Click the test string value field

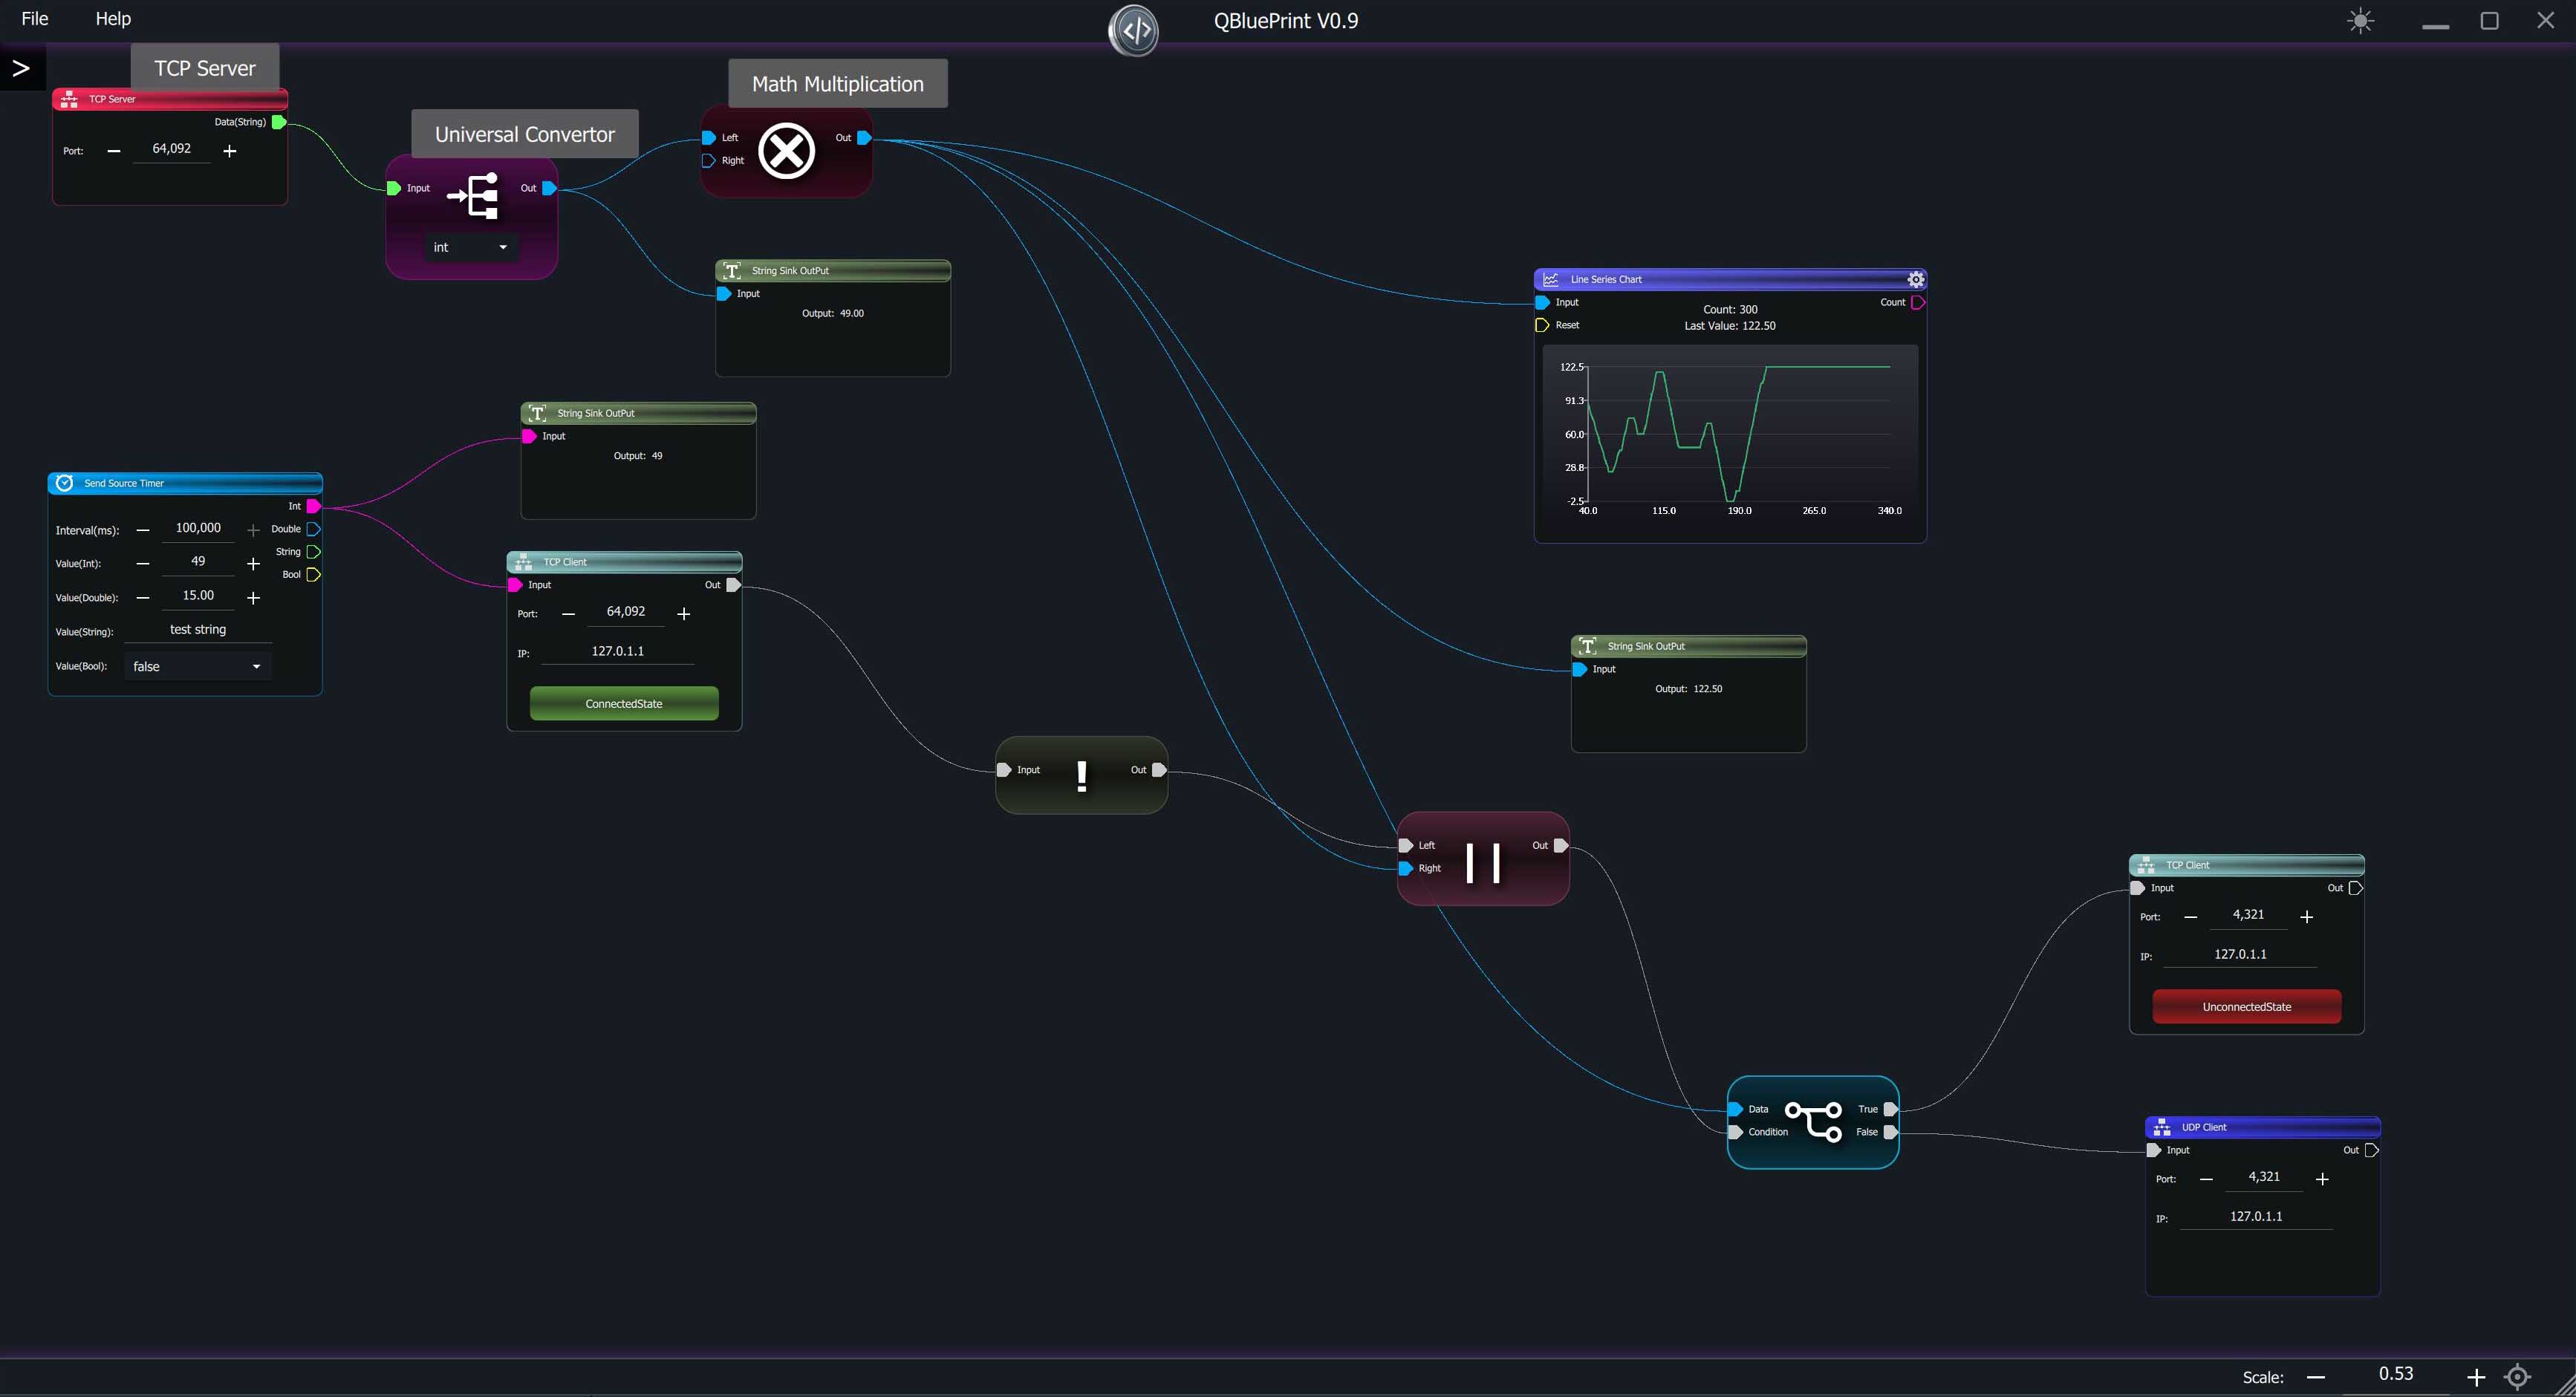coord(198,629)
